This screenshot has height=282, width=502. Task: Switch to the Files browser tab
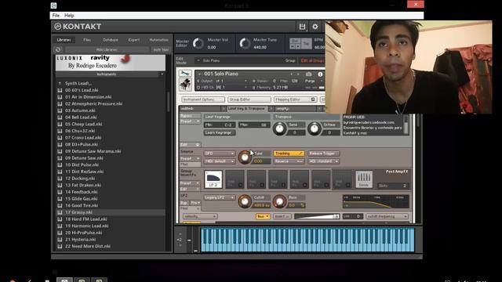(x=87, y=40)
